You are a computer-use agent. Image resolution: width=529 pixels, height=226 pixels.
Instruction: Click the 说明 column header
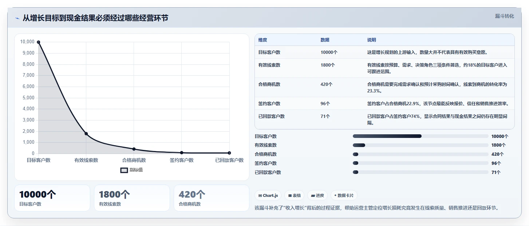point(372,40)
